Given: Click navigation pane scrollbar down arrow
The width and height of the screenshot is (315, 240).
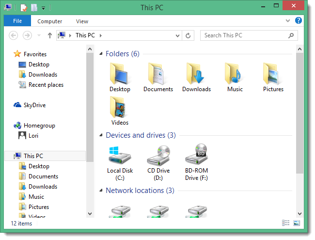Looking at the screenshot, I should (90, 213).
